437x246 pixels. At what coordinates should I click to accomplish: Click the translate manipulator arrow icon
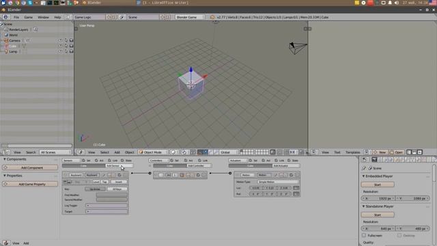click(x=206, y=152)
